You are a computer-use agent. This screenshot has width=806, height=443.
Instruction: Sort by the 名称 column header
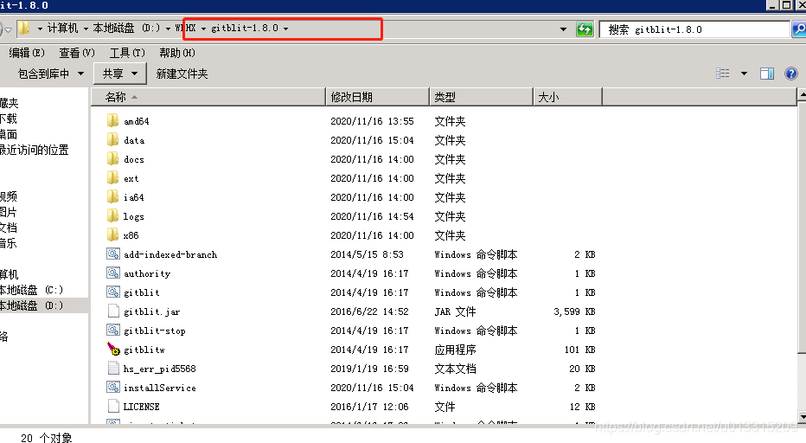point(208,97)
